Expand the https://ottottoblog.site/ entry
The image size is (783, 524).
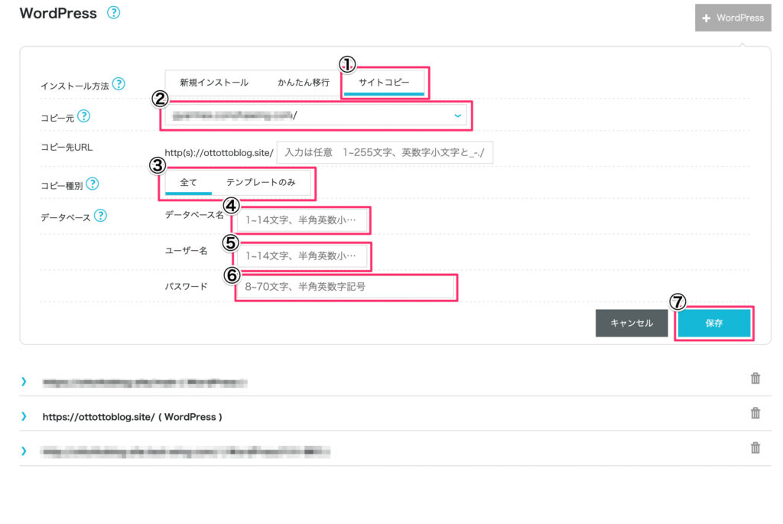pyautogui.click(x=24, y=417)
